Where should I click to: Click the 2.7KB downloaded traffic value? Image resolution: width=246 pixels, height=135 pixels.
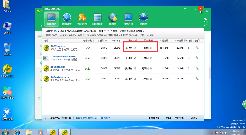coord(165,68)
